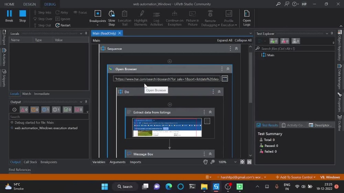Open Find References panel
Screen dimensions: 344x193
point(20,170)
